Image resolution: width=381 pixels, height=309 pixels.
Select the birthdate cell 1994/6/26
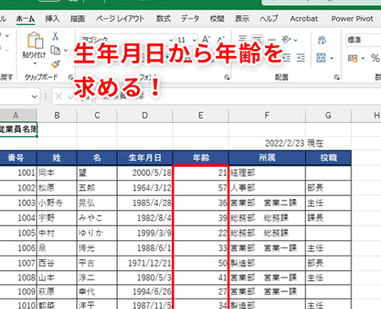[145, 291]
